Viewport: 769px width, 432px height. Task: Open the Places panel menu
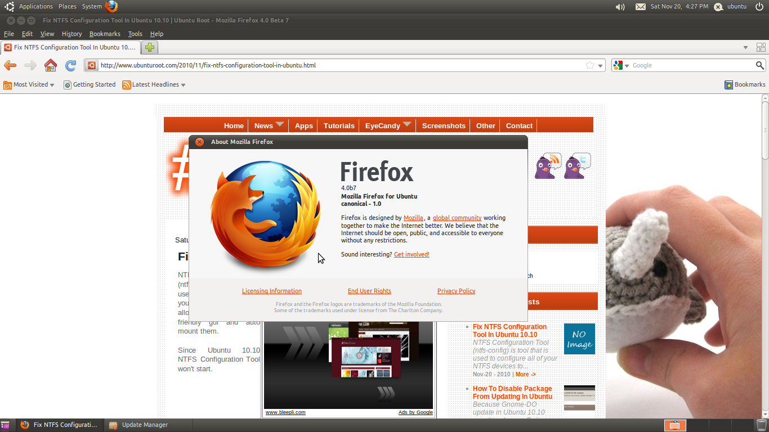[68, 7]
